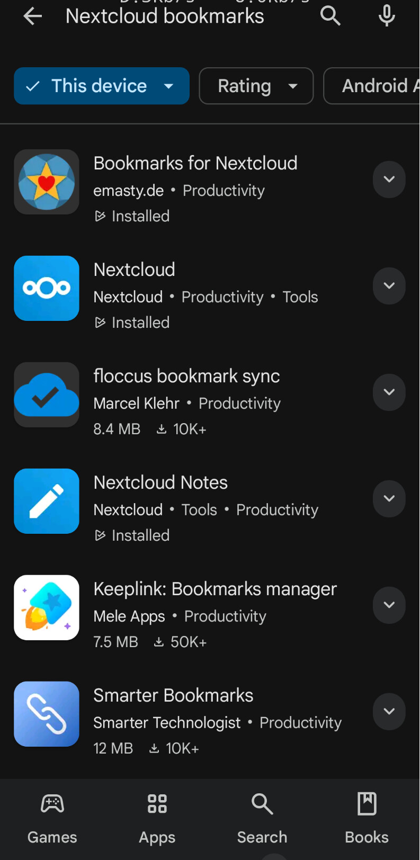Tap the 50K+ downloads text
This screenshot has width=420, height=860.
tap(189, 642)
